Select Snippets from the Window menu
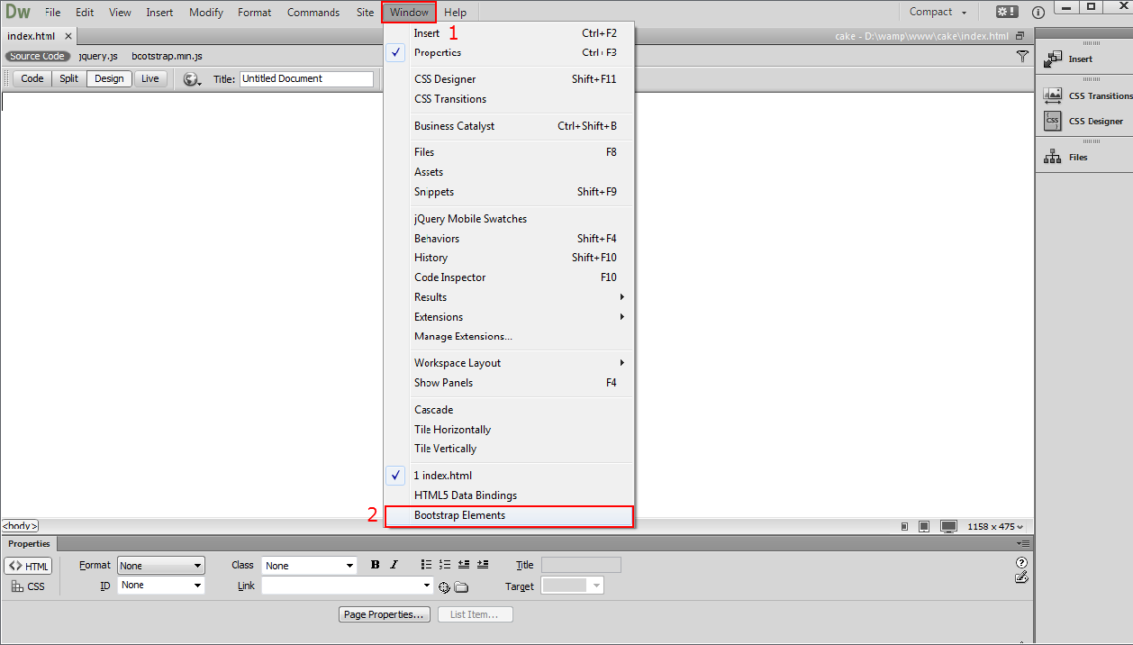 click(510, 192)
